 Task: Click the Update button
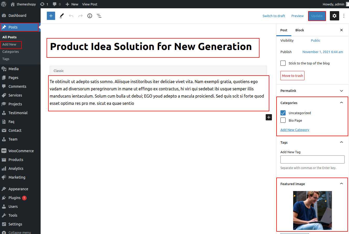(x=317, y=16)
